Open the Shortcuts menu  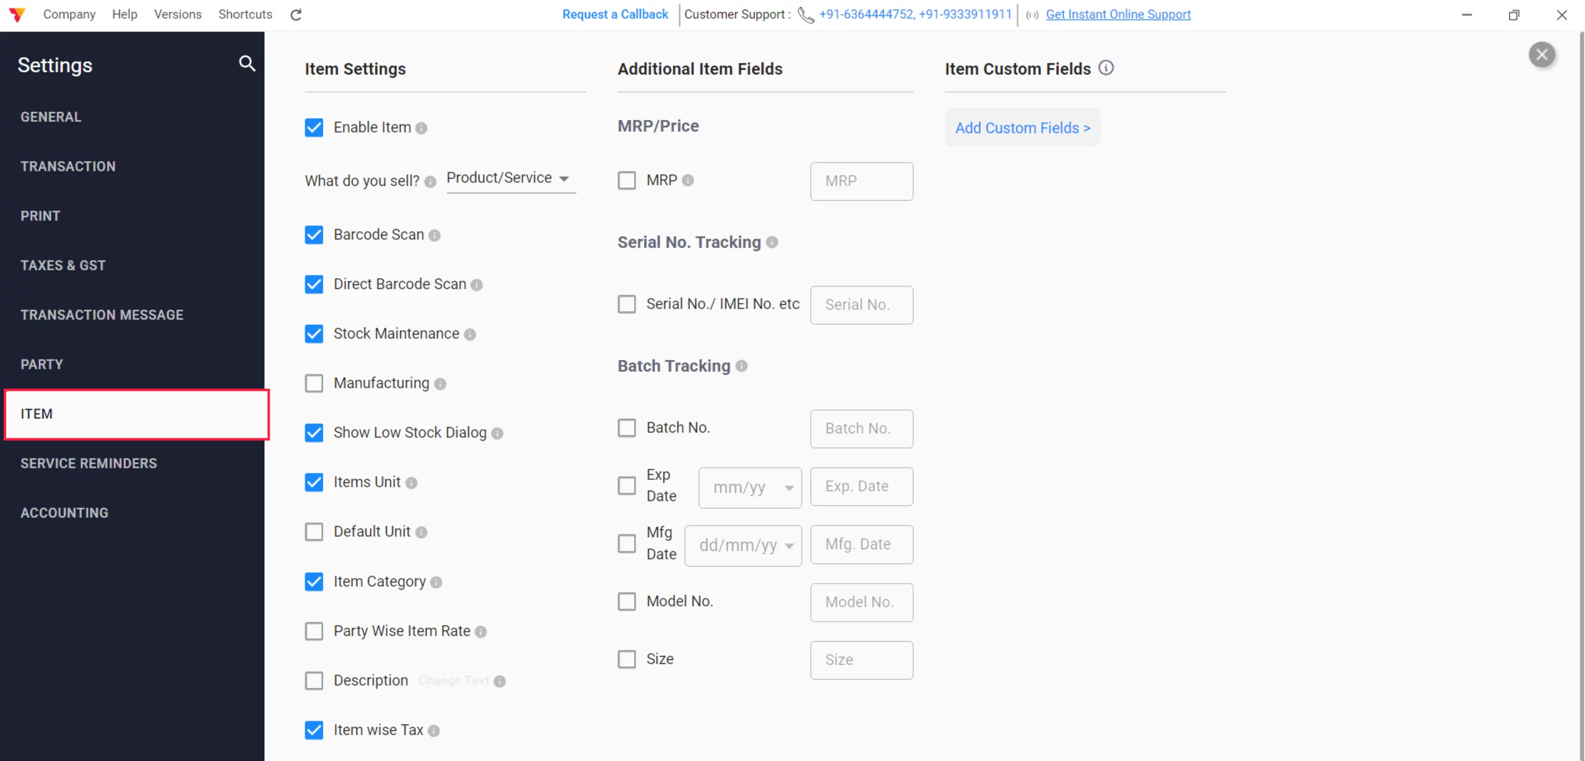(x=245, y=14)
